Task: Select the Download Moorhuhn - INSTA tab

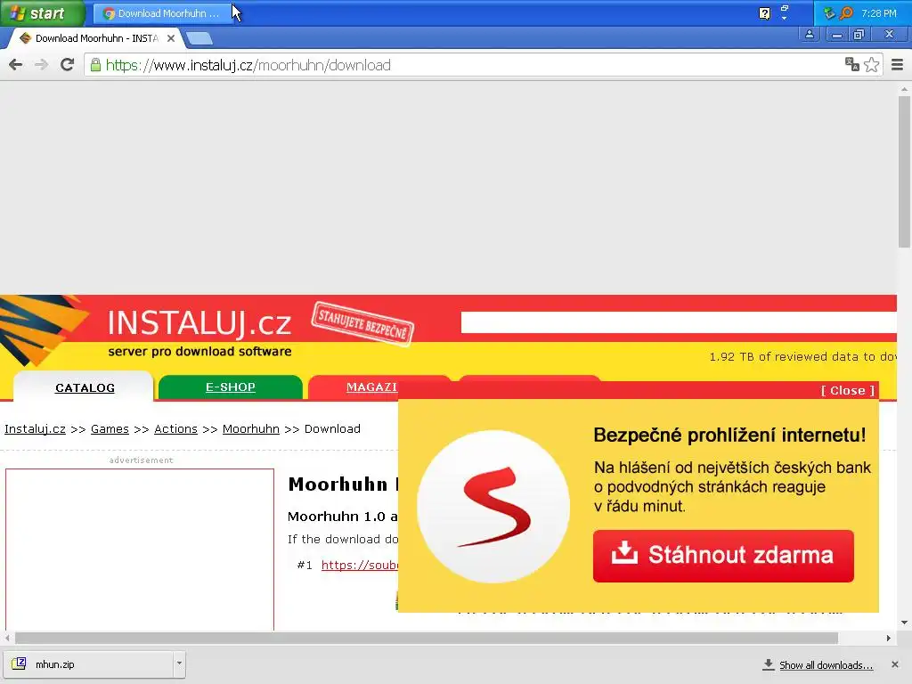Action: 96,38
